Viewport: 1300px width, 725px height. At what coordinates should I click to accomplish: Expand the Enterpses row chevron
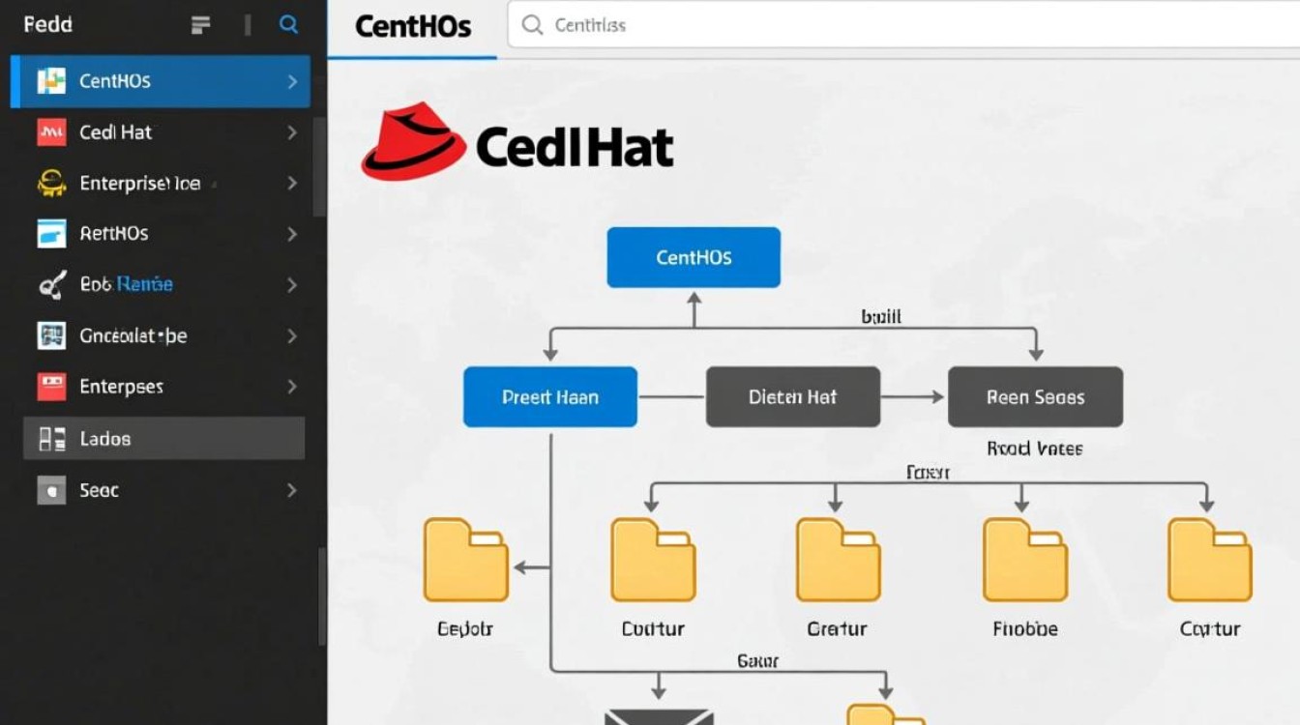coord(292,387)
